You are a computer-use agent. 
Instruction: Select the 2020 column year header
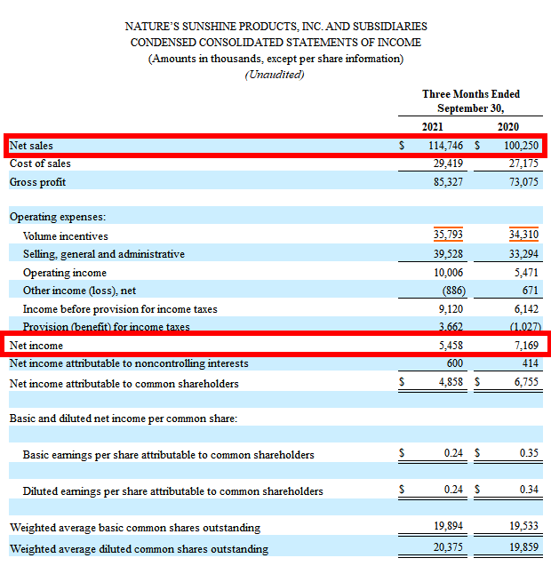(x=508, y=127)
